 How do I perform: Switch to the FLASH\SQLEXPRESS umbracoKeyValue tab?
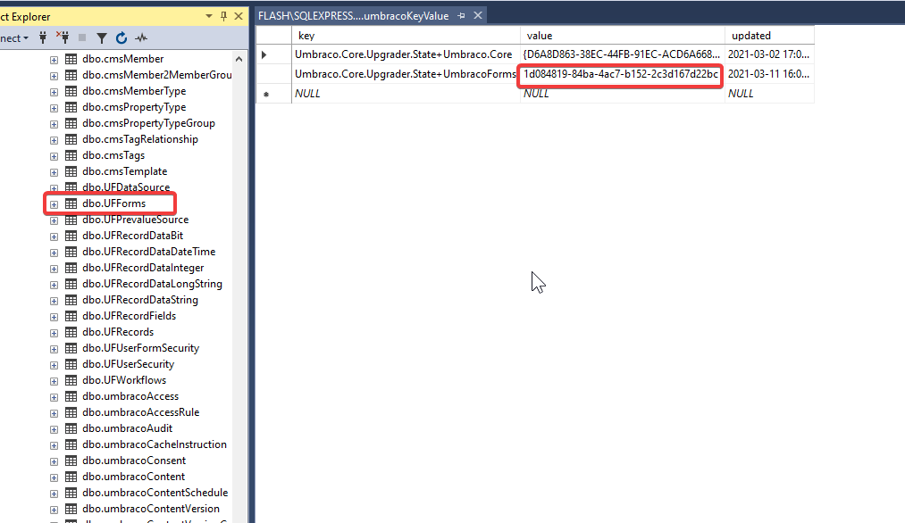coord(353,15)
